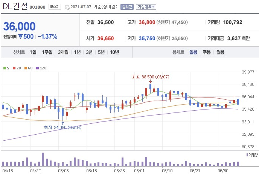Select the 5년 line chart tab

(101, 52)
